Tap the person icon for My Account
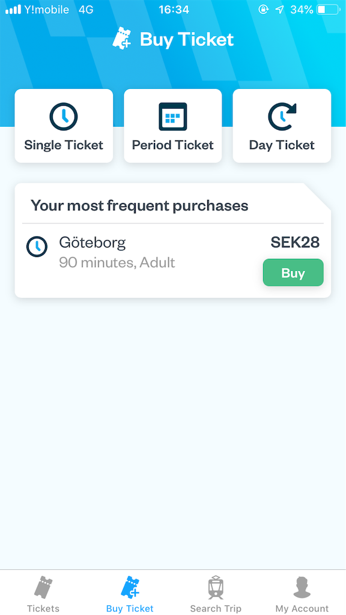The image size is (346, 615). click(302, 587)
